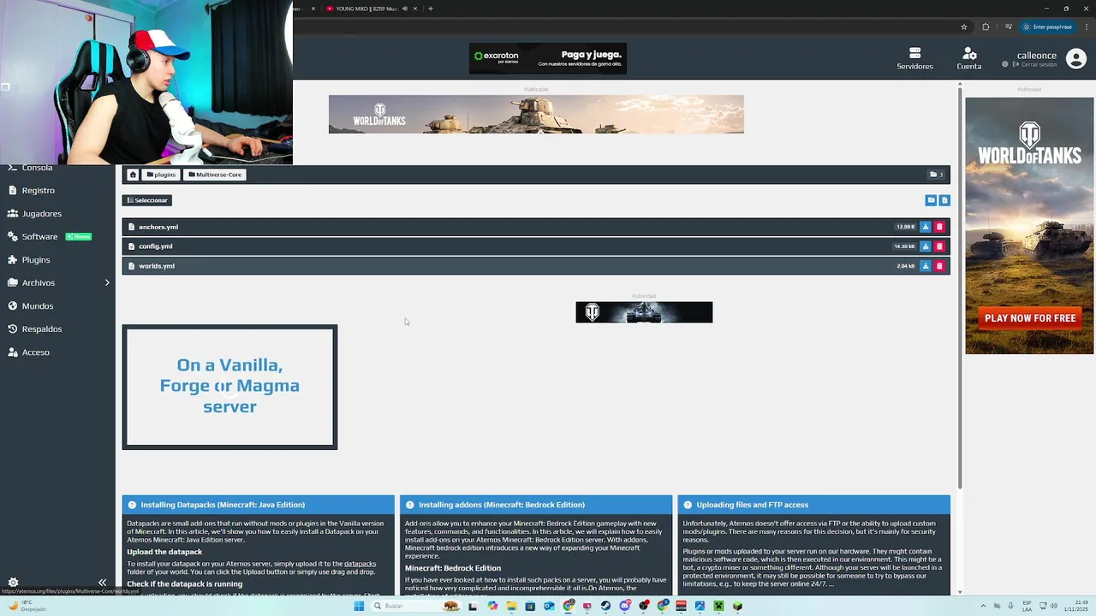This screenshot has height=616, width=1096.
Task: Click the Seleccionar button
Action: tap(147, 200)
